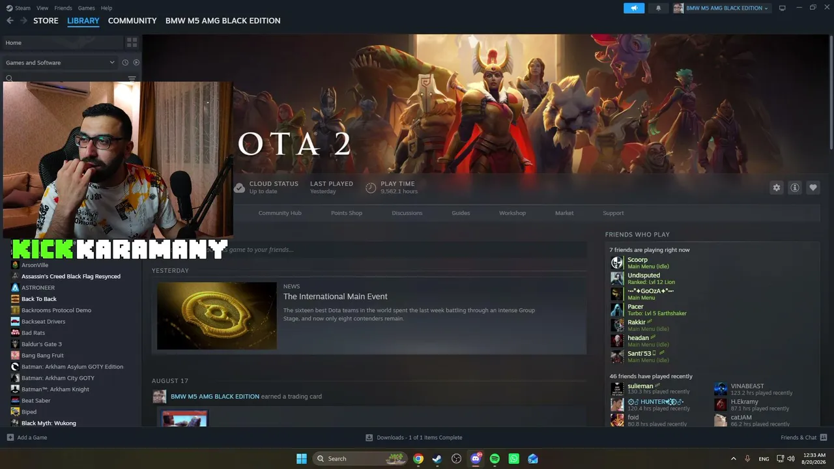
Task: Open Discord from the taskbar
Action: point(476,459)
